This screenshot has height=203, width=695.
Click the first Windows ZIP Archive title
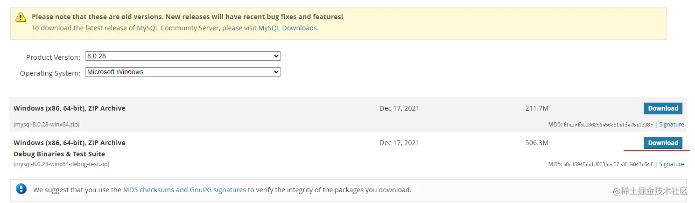tap(70, 108)
